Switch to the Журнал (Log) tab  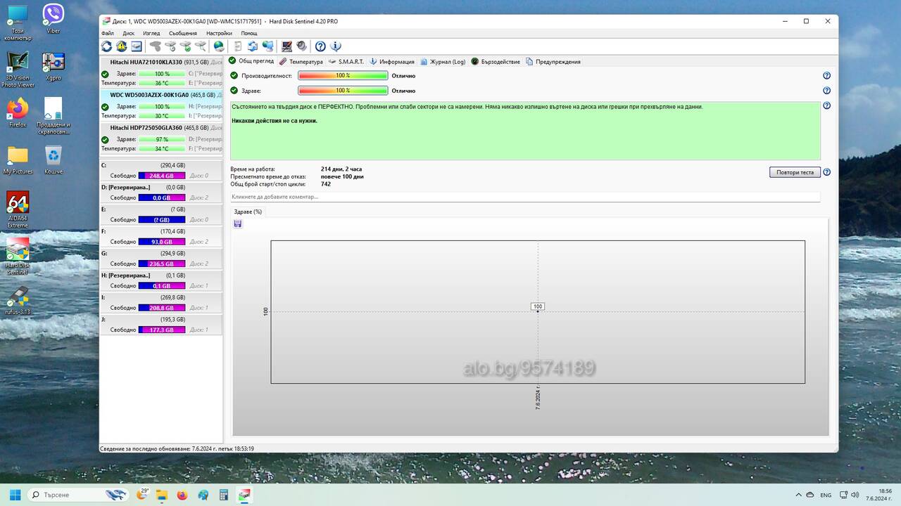tap(443, 62)
